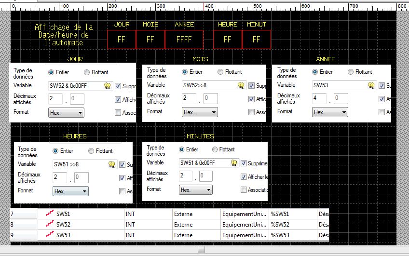The height and width of the screenshot is (256, 409).
Task: Click the lightbulb icon beside SW52 & 0x00FF
Action: [x=108, y=86]
